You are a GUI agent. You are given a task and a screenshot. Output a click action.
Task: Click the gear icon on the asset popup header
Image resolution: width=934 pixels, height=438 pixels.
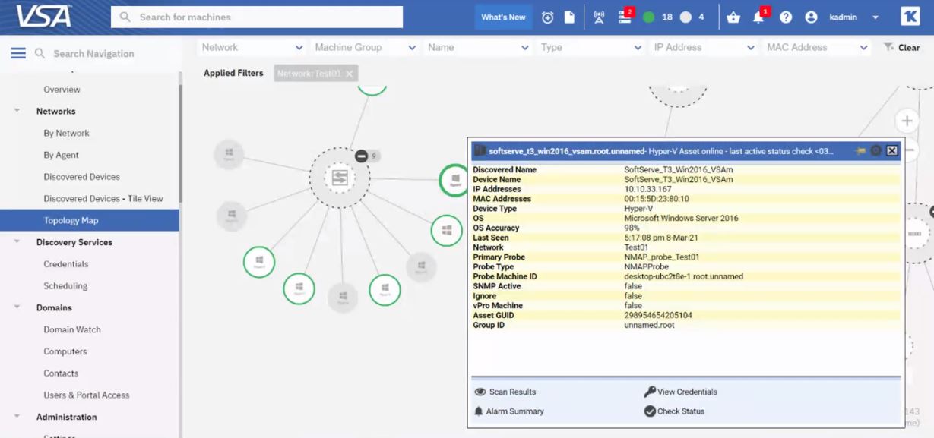[877, 150]
